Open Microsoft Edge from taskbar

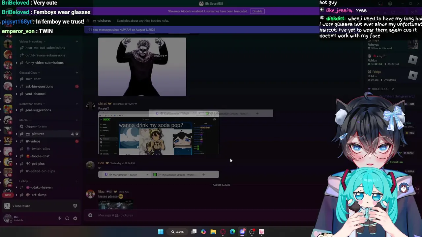(x=232, y=232)
